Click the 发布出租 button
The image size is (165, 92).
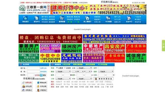[x=41, y=86]
